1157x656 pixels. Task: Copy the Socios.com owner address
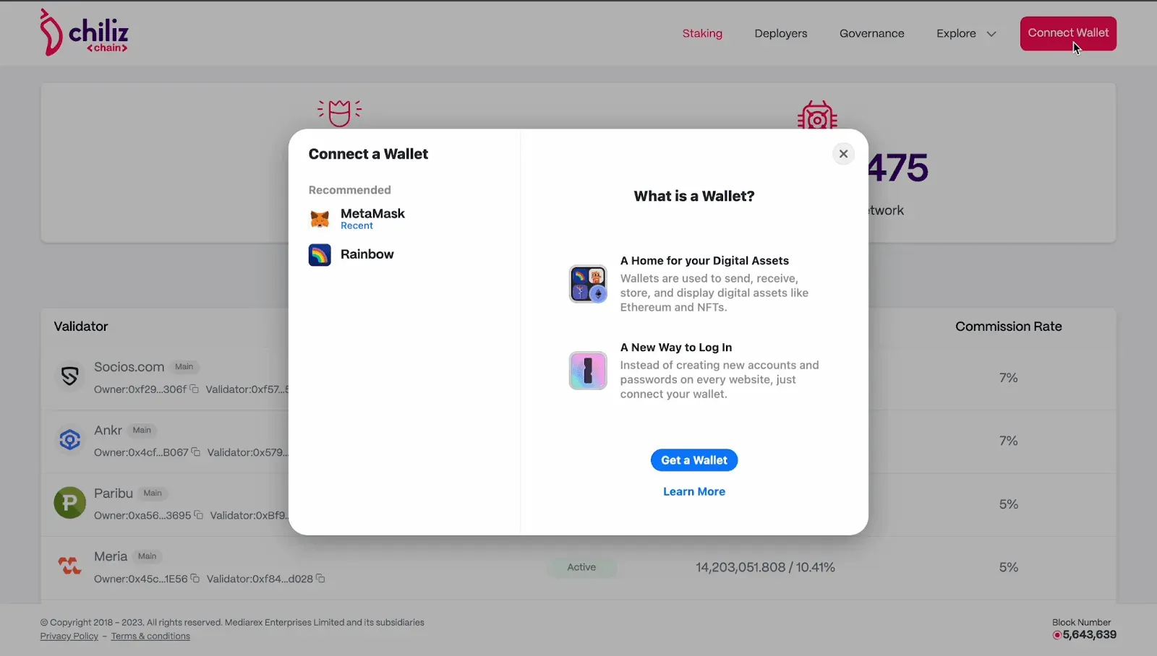[194, 389]
